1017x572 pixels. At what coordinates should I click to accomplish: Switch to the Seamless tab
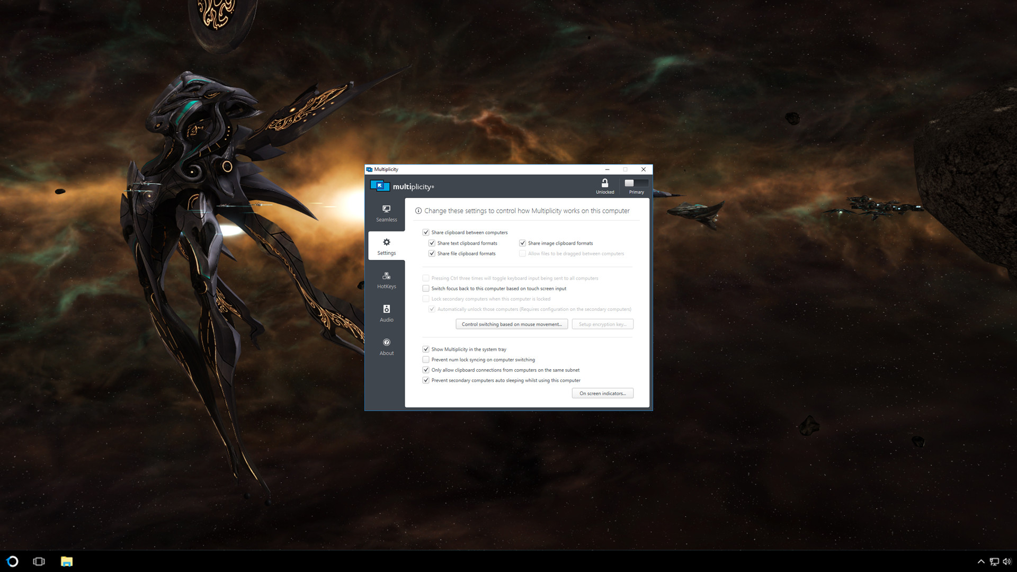[x=386, y=213]
